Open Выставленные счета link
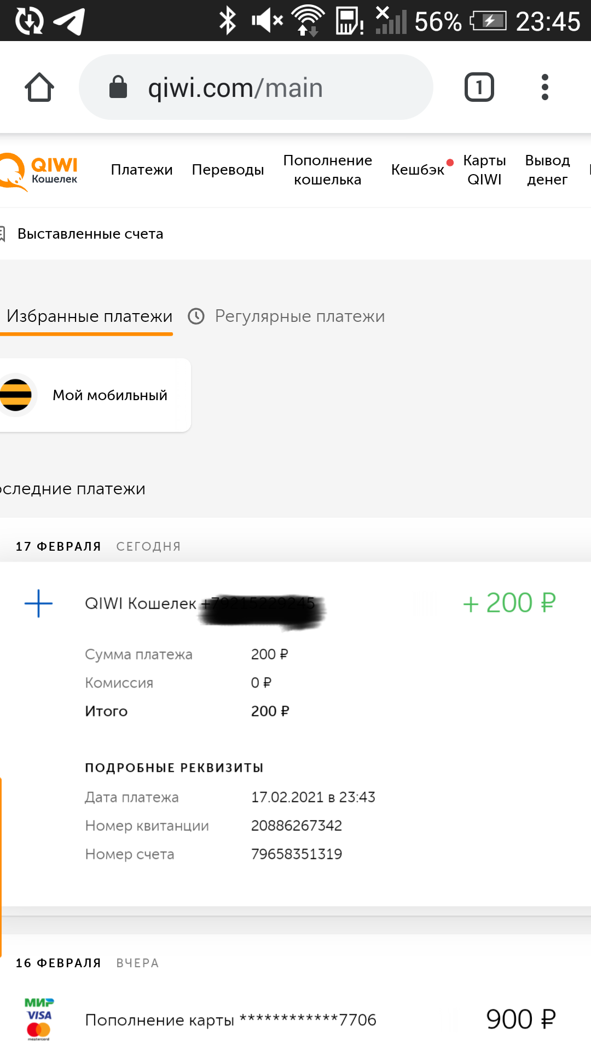This screenshot has height=1051, width=591. [90, 234]
